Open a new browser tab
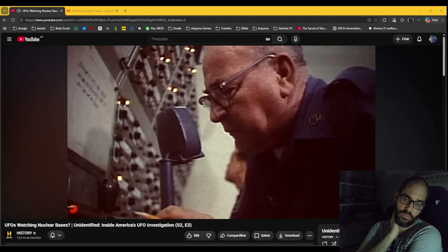Screen dimensions: 448x252 tap(125, 11)
